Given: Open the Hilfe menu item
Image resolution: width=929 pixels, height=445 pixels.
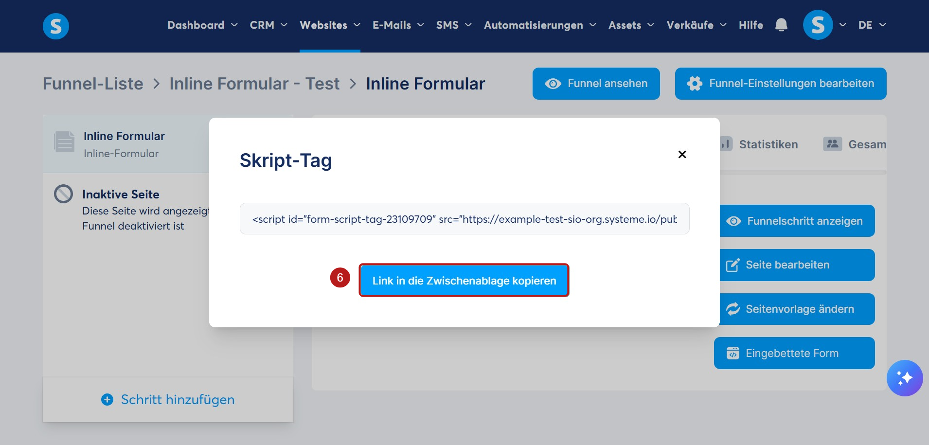Looking at the screenshot, I should click(751, 25).
